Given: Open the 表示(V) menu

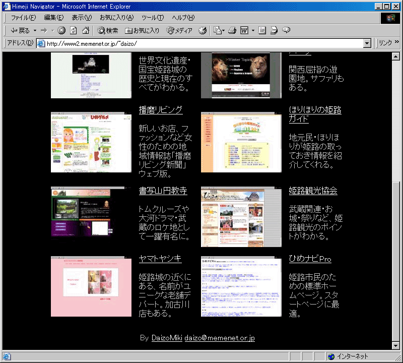Looking at the screenshot, I should pos(82,18).
